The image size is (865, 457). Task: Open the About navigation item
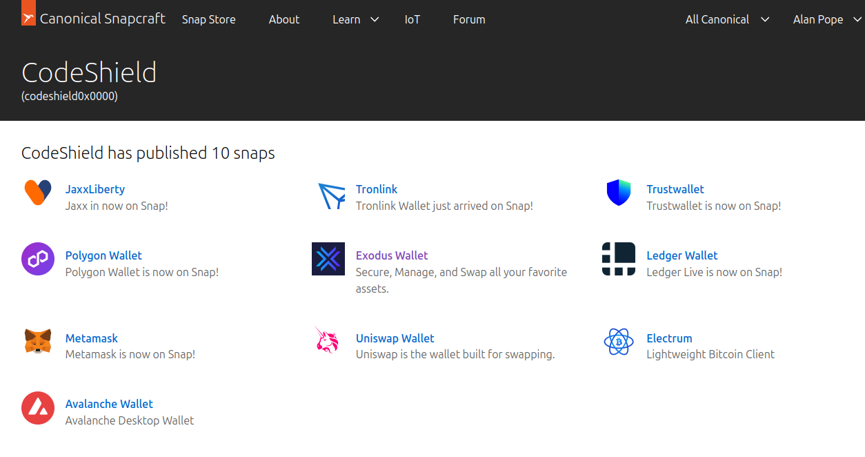click(x=284, y=19)
